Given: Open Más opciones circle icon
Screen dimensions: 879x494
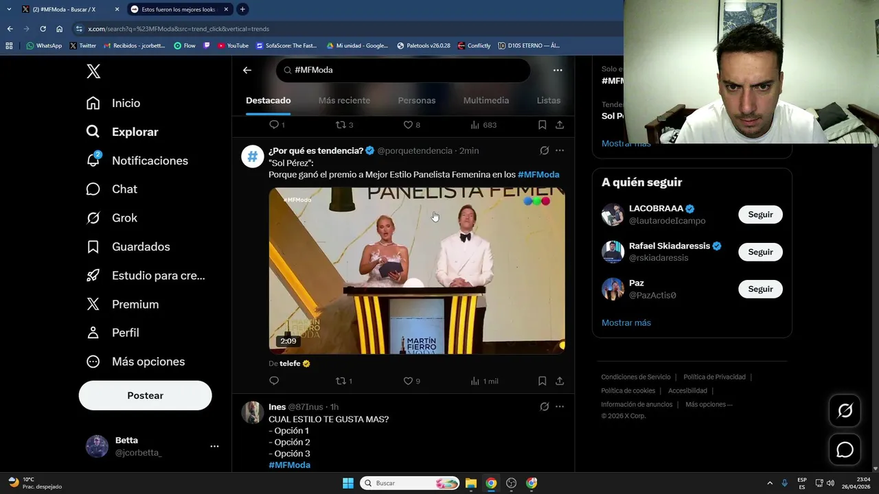Looking at the screenshot, I should (x=93, y=362).
